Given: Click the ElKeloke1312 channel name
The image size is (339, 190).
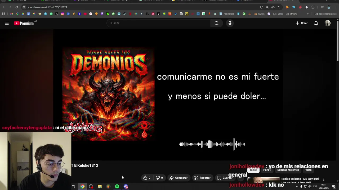Looking at the screenshot, I should pyautogui.click(x=86, y=165).
